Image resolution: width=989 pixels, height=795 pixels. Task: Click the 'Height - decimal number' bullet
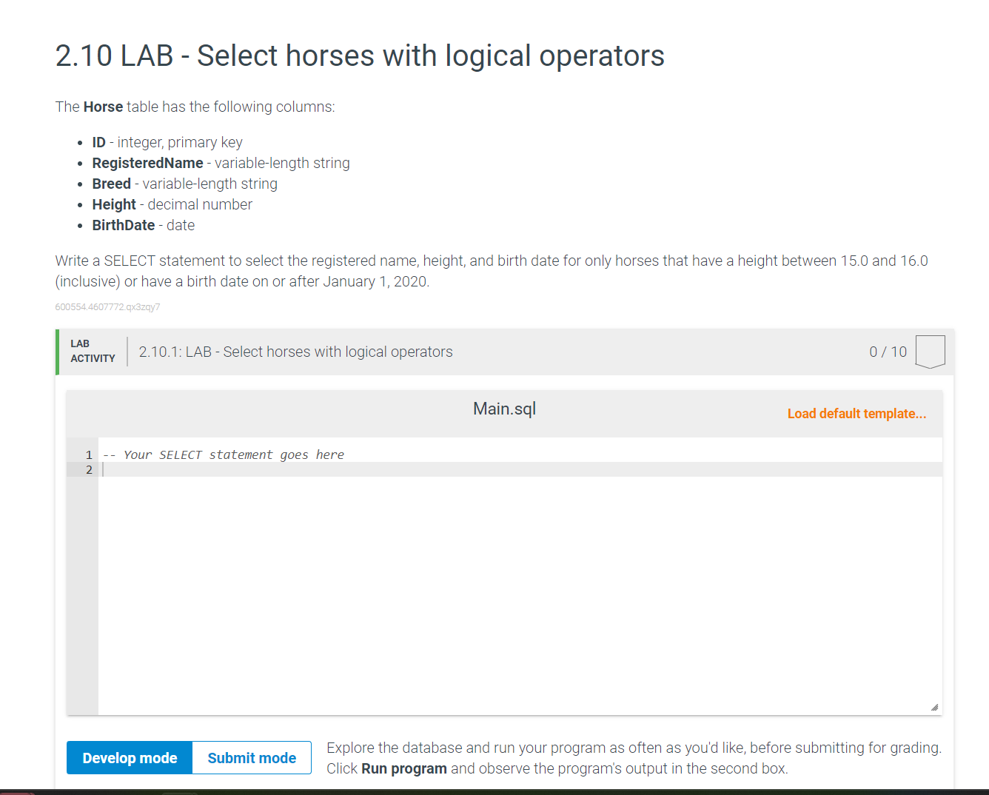pos(172,204)
